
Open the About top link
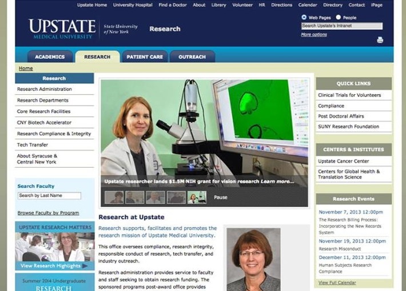coord(199,5)
